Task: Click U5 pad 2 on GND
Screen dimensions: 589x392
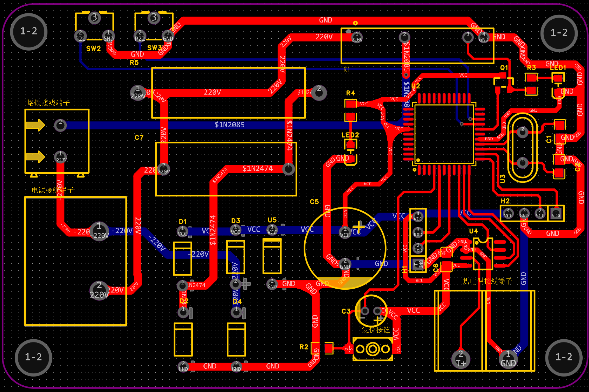Action: [x=272, y=284]
